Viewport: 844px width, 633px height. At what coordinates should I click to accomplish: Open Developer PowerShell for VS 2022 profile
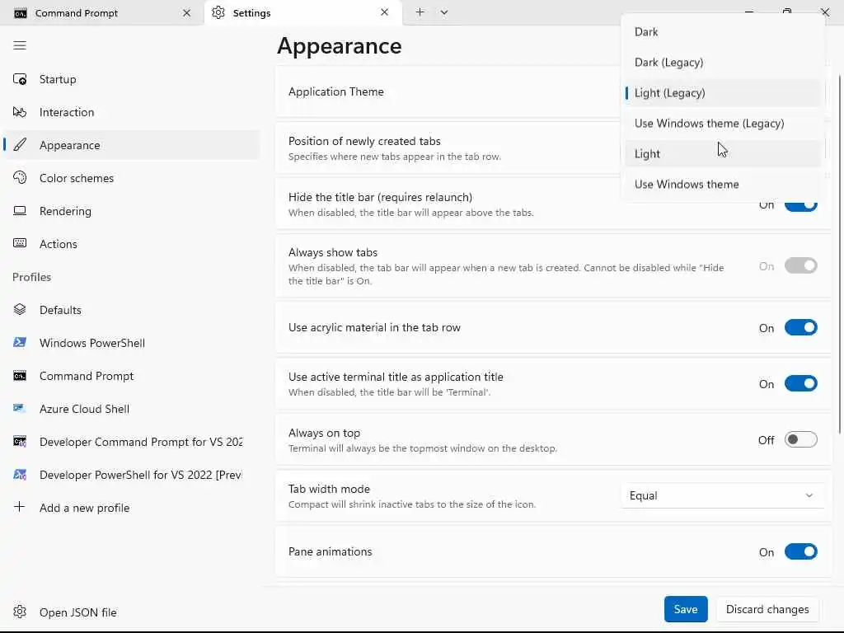(131, 475)
